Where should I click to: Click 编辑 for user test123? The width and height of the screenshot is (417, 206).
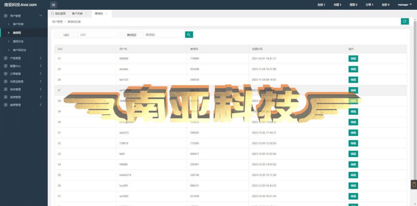click(353, 80)
